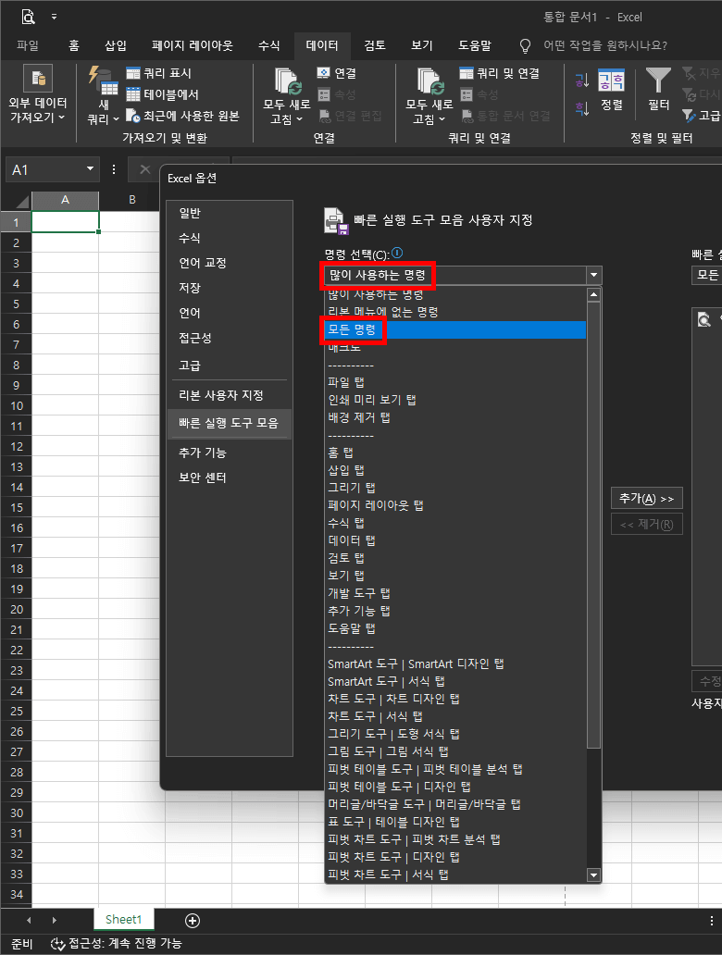This screenshot has width=722, height=955.
Task: Click 최근에 사용한 원본
Action: point(182,116)
